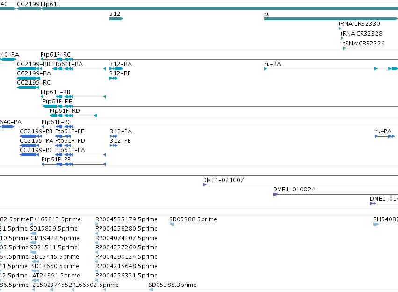The width and height of the screenshot is (398, 292).
Task: Select the CG2199 gene label
Action: [x=28, y=4]
